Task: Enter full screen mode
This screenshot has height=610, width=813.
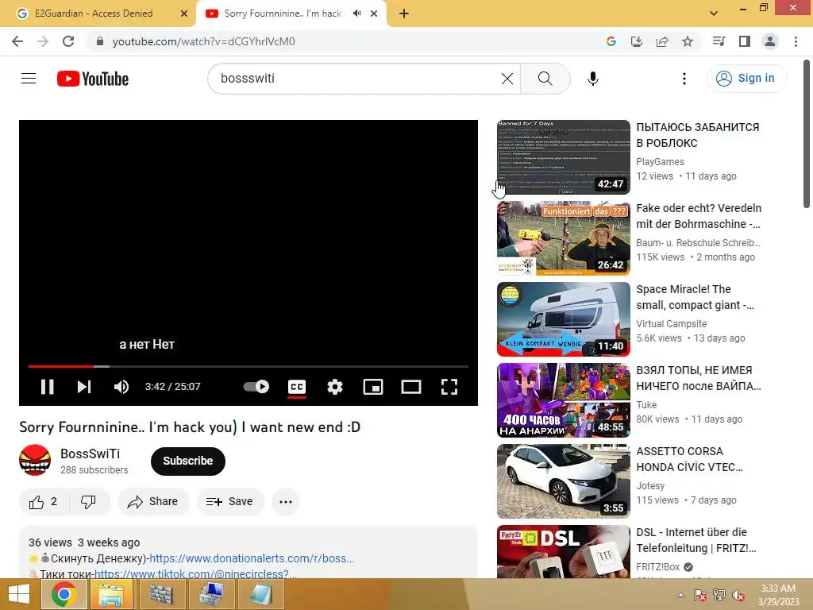Action: [449, 387]
